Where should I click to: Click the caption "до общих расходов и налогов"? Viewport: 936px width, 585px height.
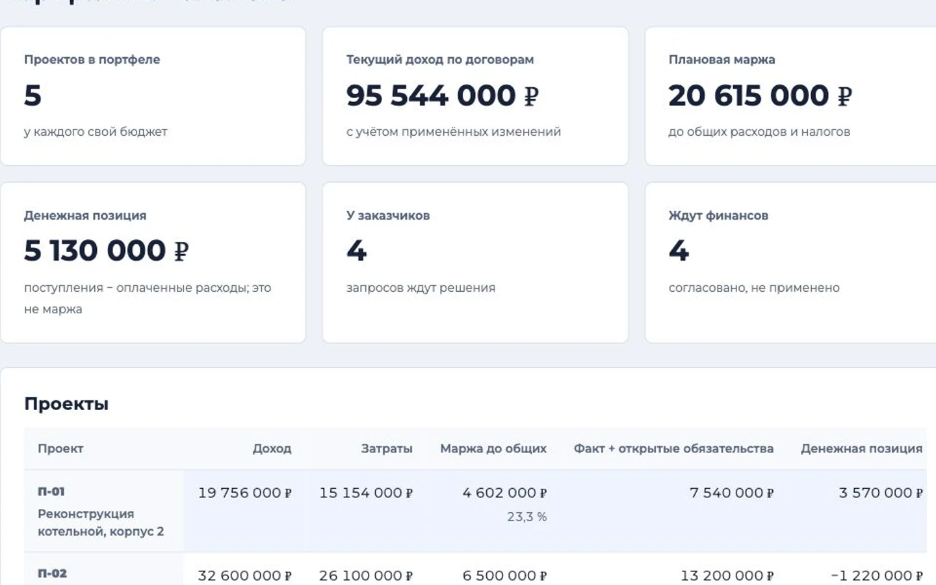[759, 132]
